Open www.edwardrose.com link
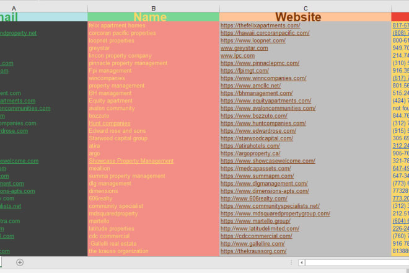This screenshot has width=409, height=273. pyautogui.click(x=258, y=131)
